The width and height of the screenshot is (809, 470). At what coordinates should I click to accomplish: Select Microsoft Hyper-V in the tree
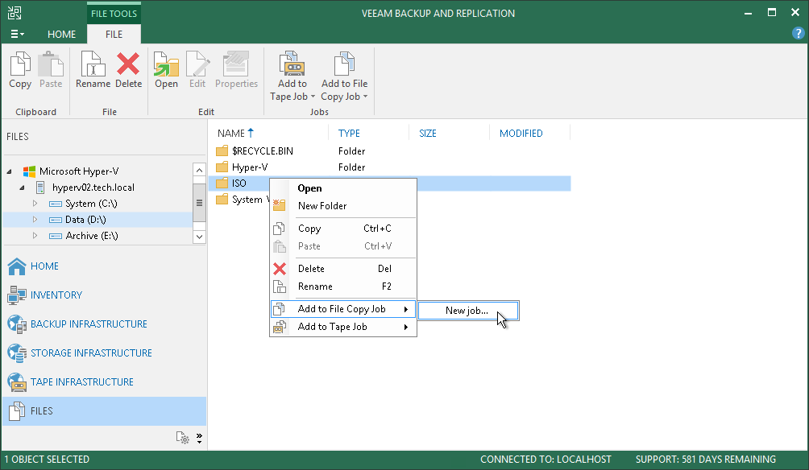(79, 171)
